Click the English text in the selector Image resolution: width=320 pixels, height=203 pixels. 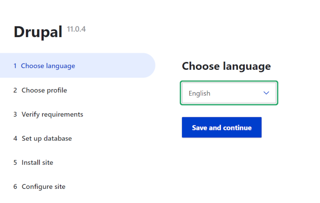[199, 93]
